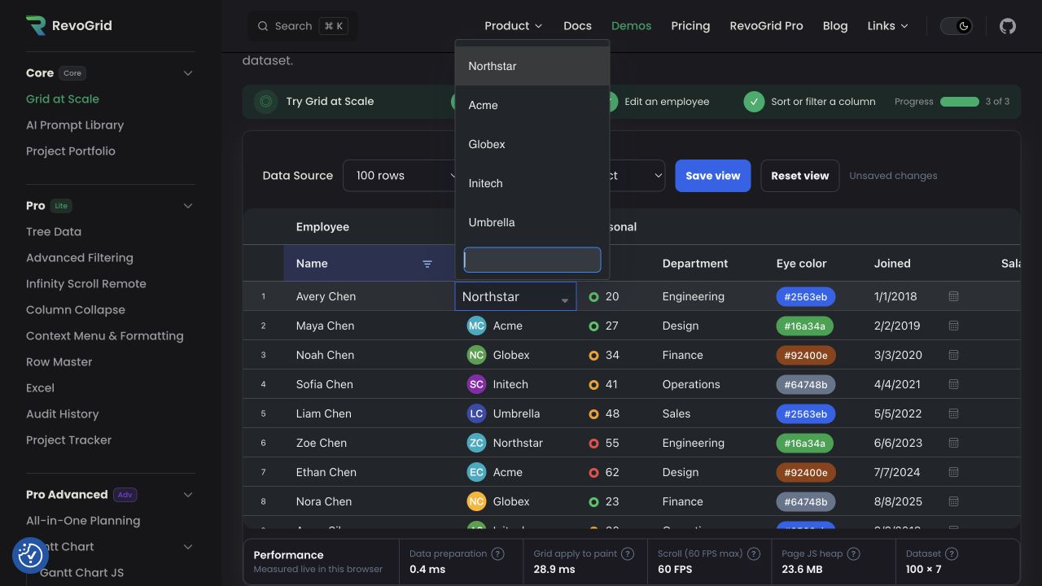1042x586 pixels.
Task: Click help icon next to Page JS heap
Action: click(x=853, y=553)
